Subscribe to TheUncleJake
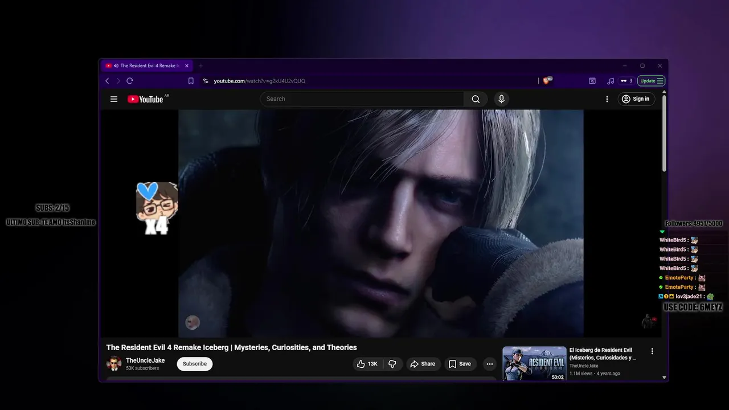This screenshot has width=729, height=410. coord(195,364)
